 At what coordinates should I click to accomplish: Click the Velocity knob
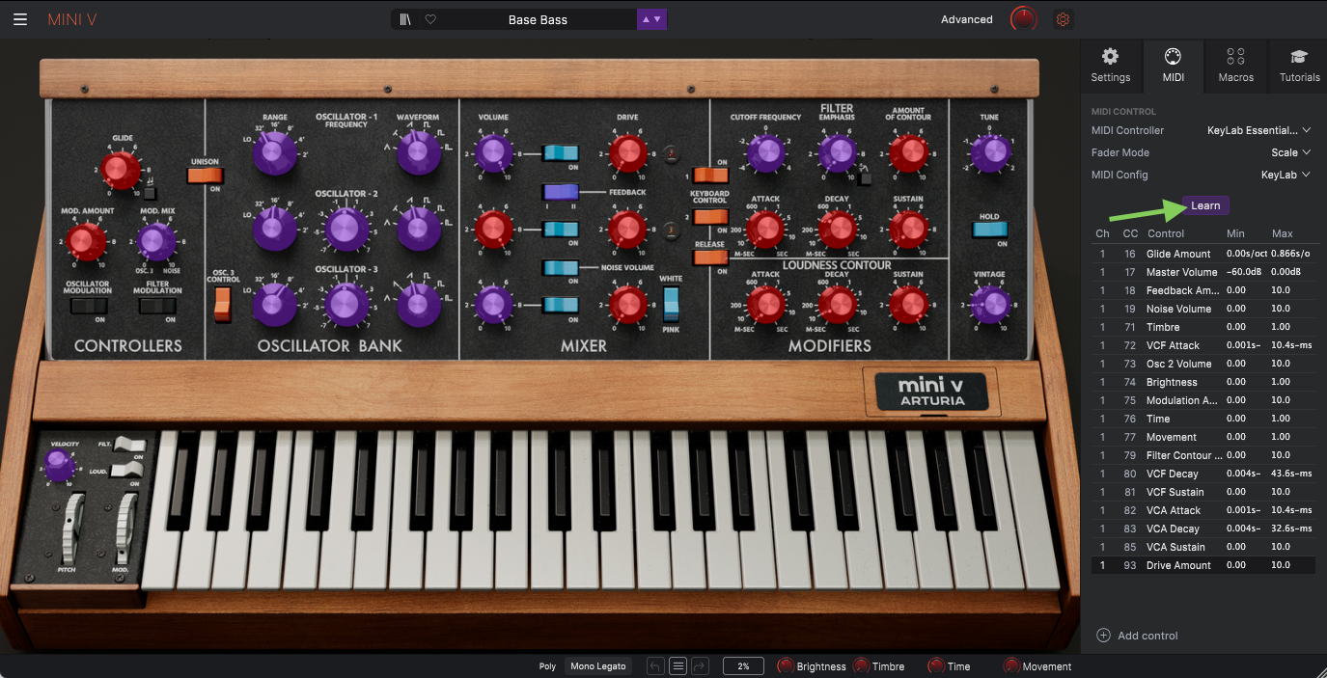(x=60, y=467)
